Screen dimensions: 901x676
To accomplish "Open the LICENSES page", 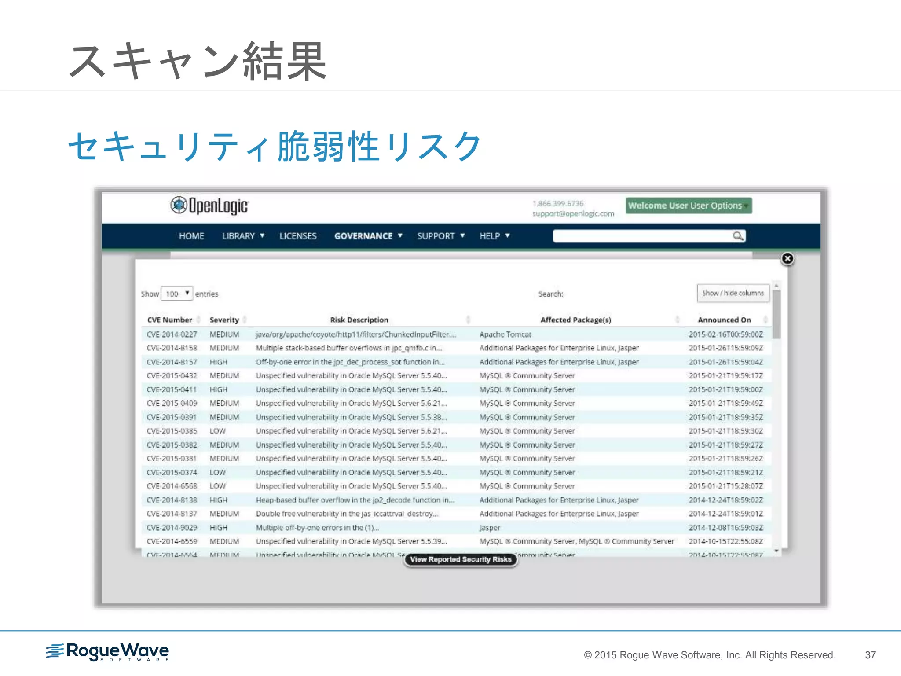I will pos(298,236).
